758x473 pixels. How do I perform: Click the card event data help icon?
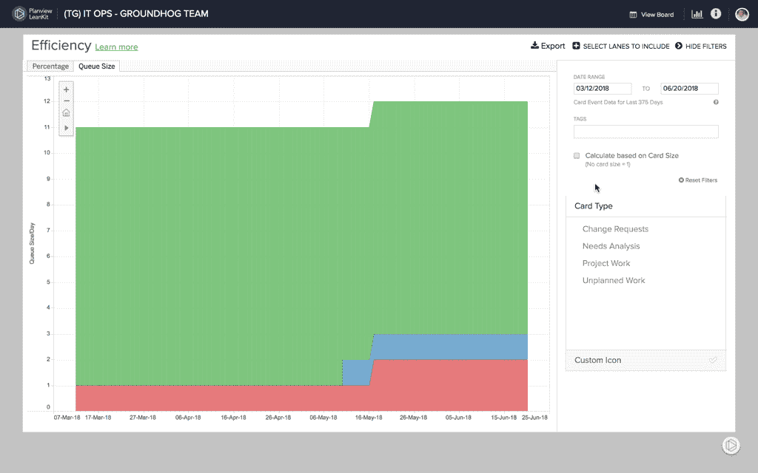pos(716,102)
